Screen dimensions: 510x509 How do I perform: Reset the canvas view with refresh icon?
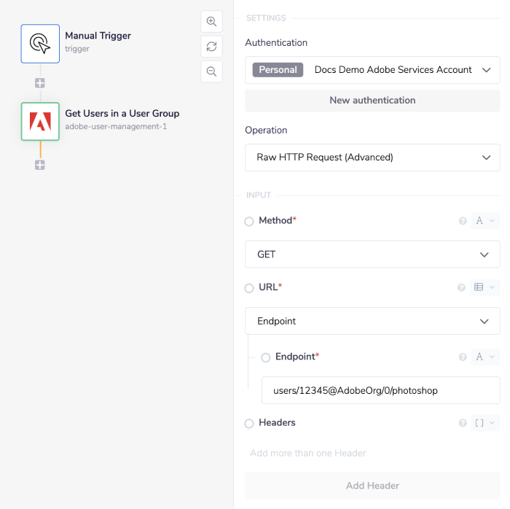point(211,47)
